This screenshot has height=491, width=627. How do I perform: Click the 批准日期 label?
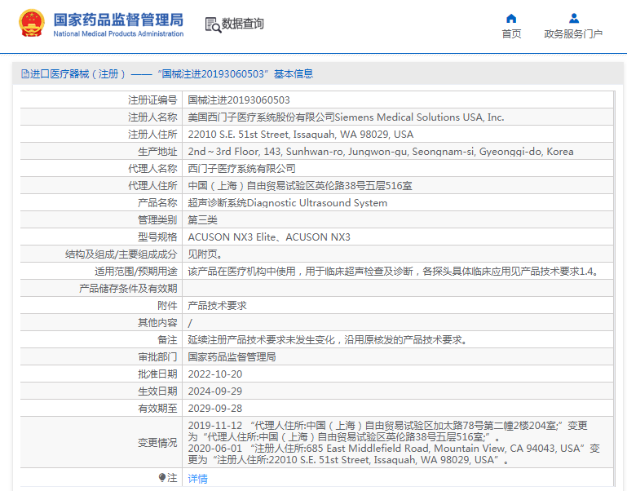[157, 374]
